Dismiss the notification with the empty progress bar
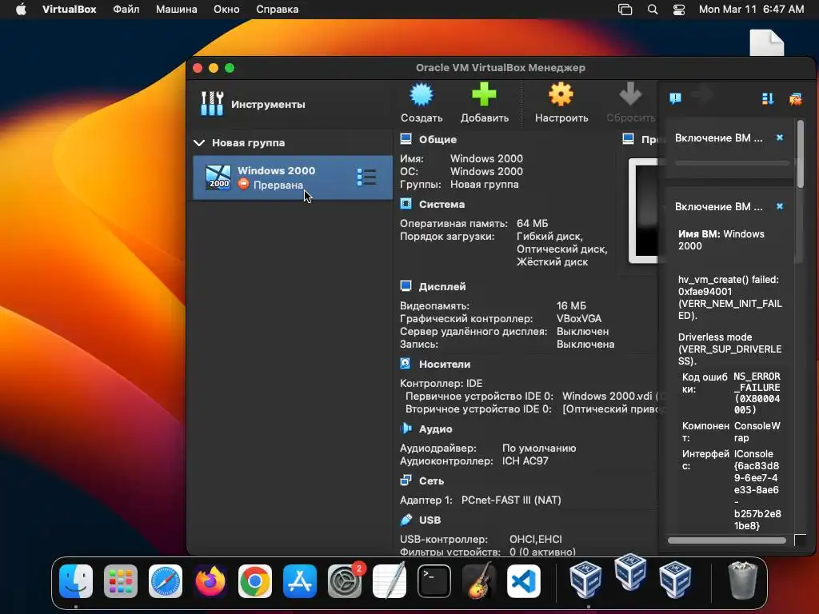The width and height of the screenshot is (819, 614). 780,138
